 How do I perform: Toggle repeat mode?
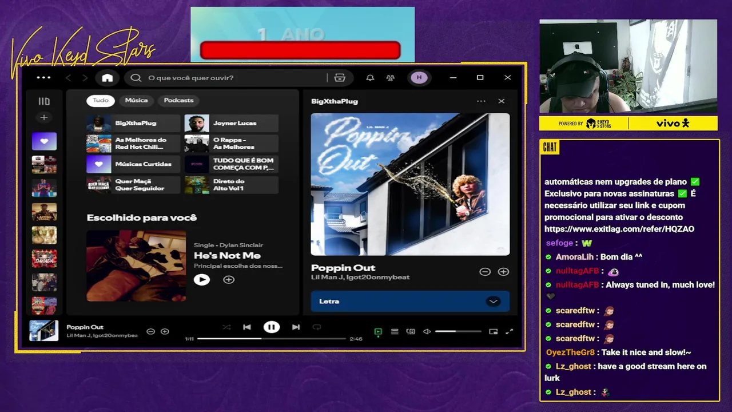point(317,327)
